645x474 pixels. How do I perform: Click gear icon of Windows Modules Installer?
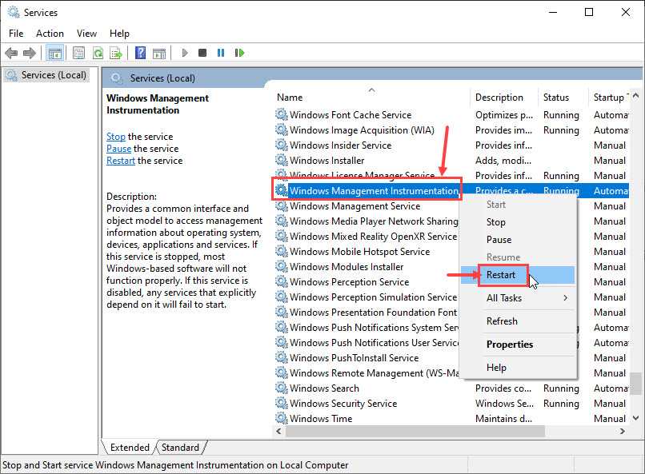click(x=282, y=266)
